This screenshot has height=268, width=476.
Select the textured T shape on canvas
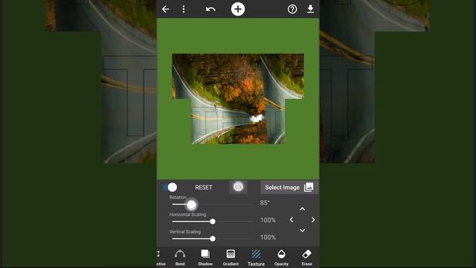click(238, 99)
